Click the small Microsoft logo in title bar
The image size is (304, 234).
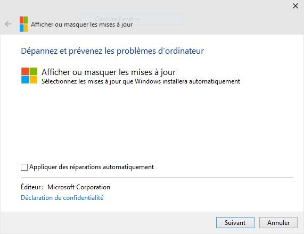pyautogui.click(x=23, y=24)
